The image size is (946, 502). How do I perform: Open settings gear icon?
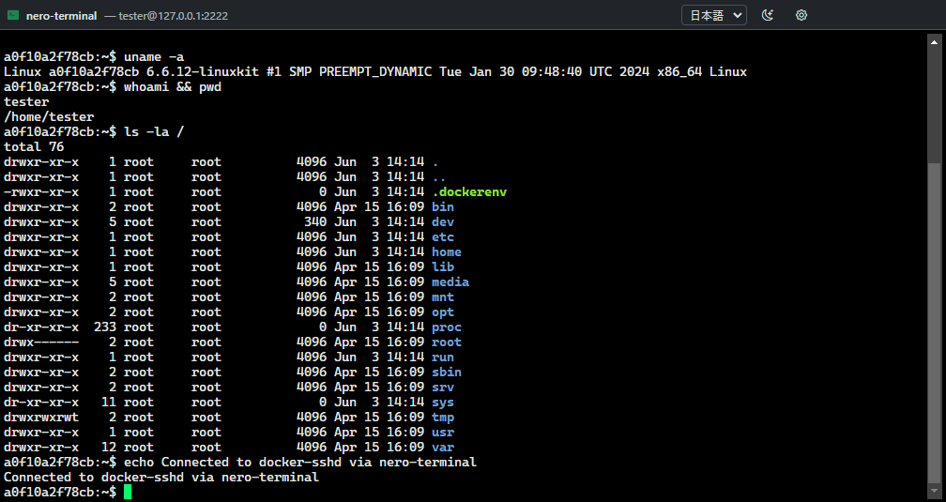pyautogui.click(x=801, y=15)
